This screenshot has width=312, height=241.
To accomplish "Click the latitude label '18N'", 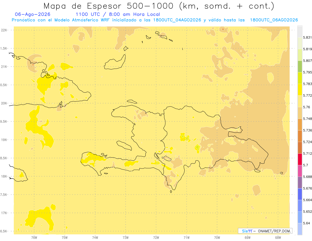I will pyautogui.click(x=4, y=176).
